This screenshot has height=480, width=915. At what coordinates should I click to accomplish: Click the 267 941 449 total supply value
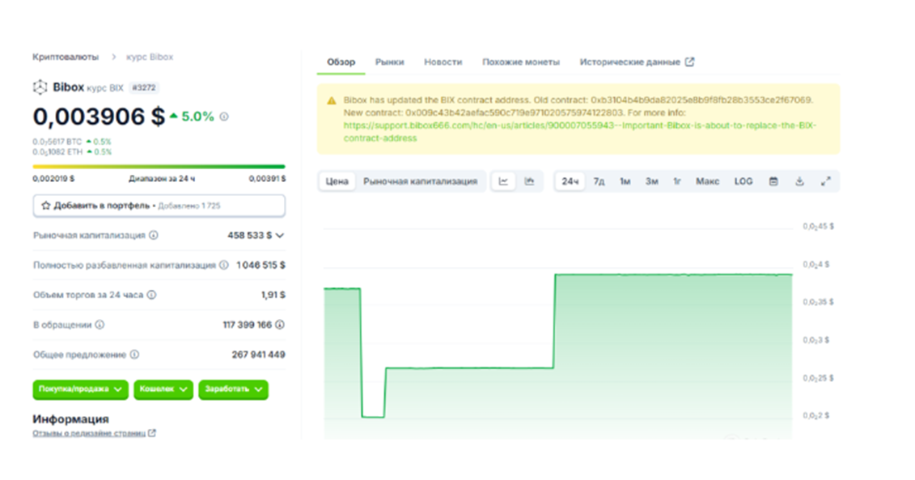click(259, 355)
